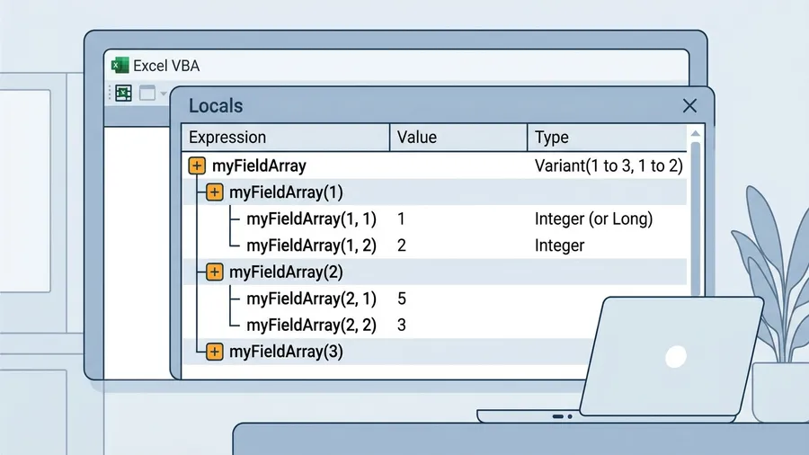Select the myFieldArray root row label

(x=259, y=166)
